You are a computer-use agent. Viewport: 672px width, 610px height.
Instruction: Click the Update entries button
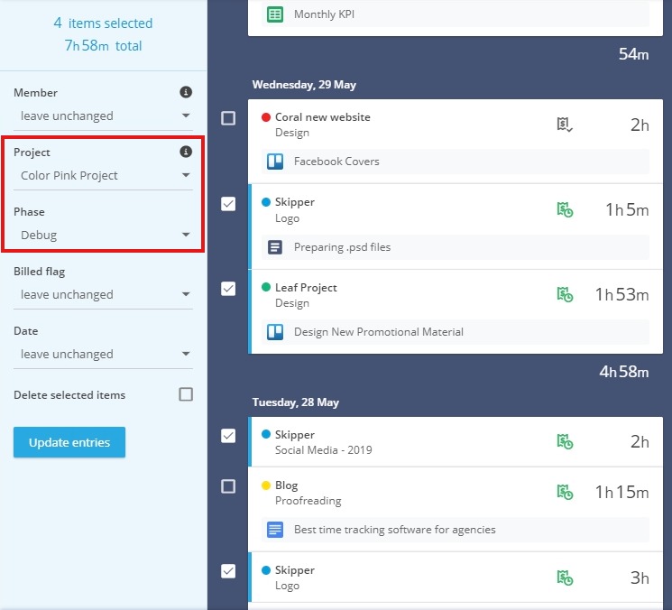point(69,442)
